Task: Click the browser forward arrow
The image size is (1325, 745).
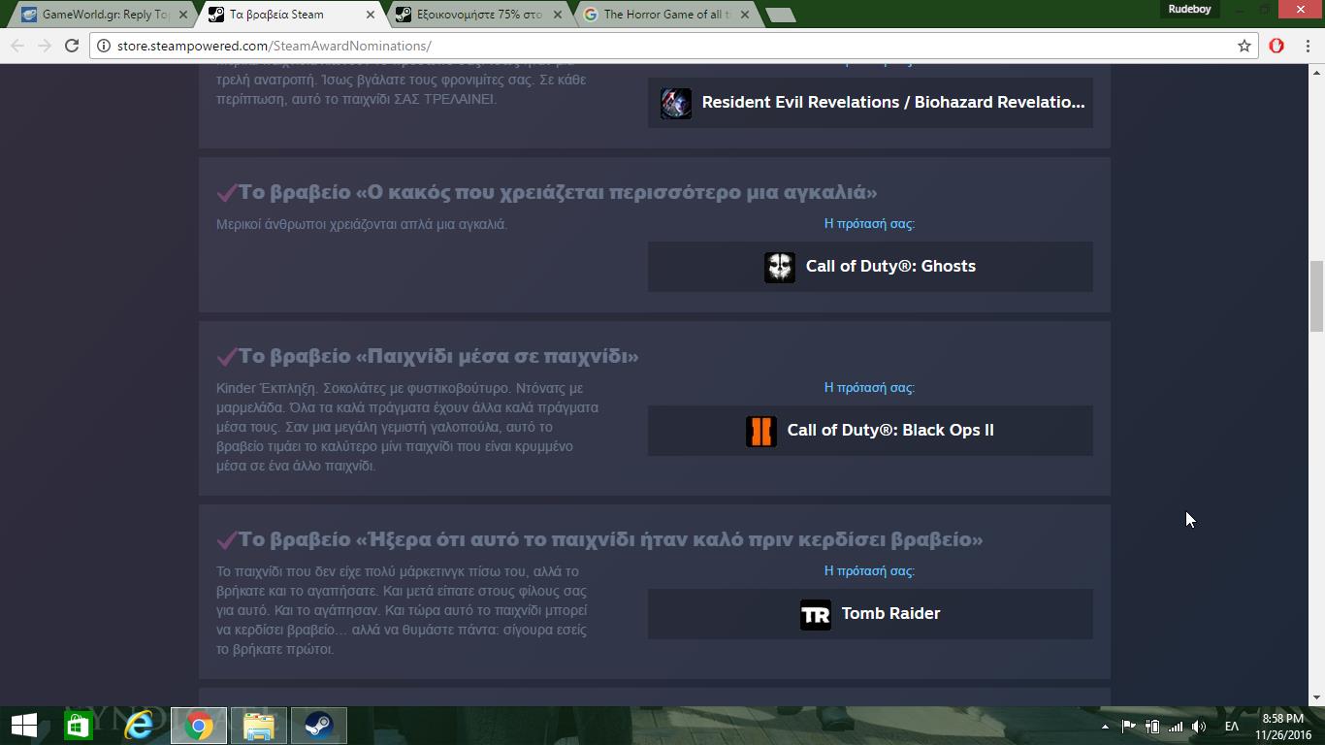Action: pyautogui.click(x=45, y=46)
